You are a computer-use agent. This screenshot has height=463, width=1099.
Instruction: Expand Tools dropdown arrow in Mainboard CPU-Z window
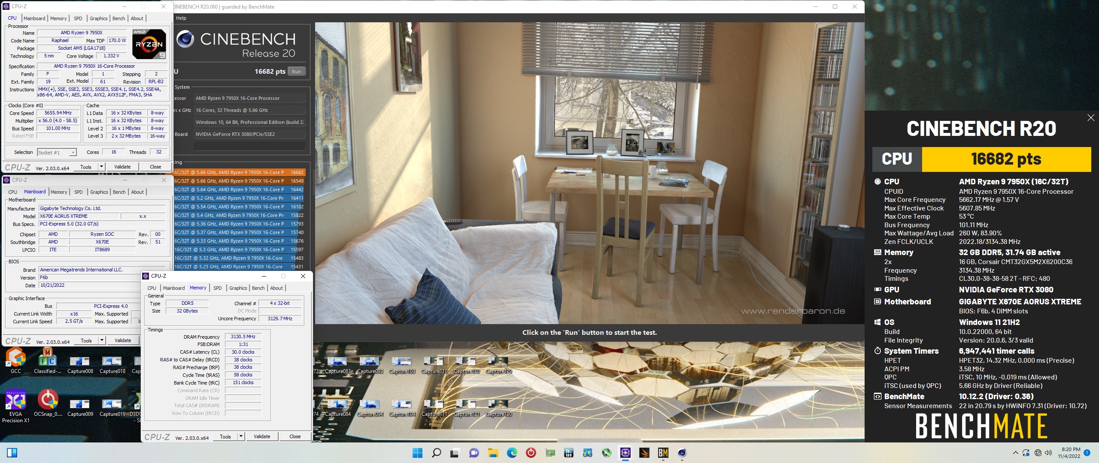pos(102,340)
